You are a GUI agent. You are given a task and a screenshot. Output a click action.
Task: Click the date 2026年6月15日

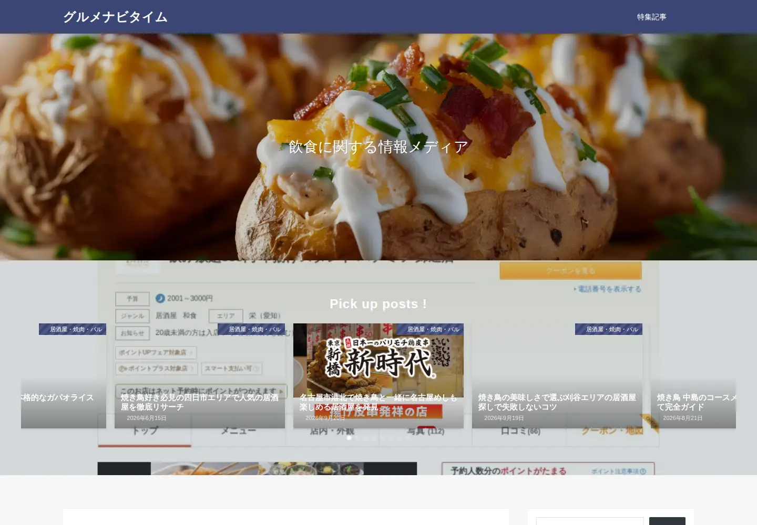point(147,418)
